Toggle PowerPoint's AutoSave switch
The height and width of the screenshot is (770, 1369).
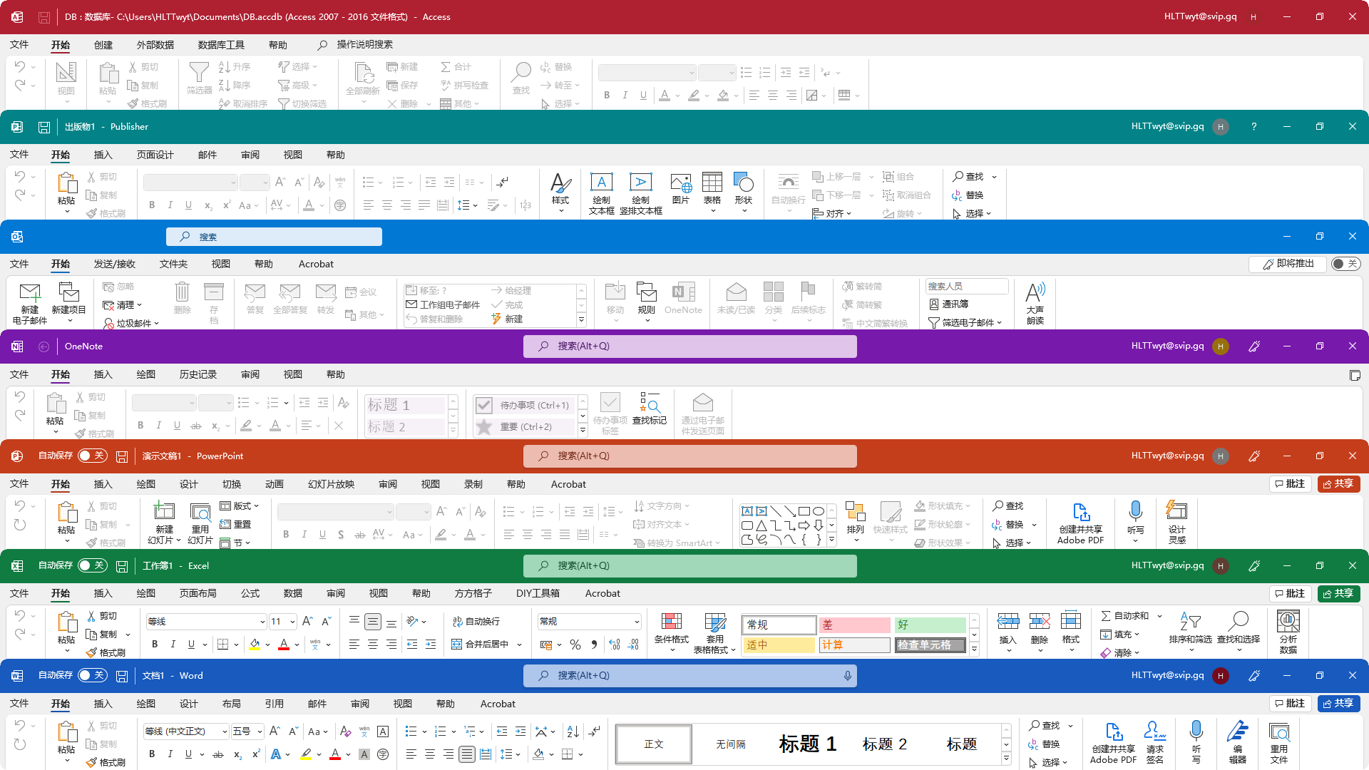tap(93, 456)
